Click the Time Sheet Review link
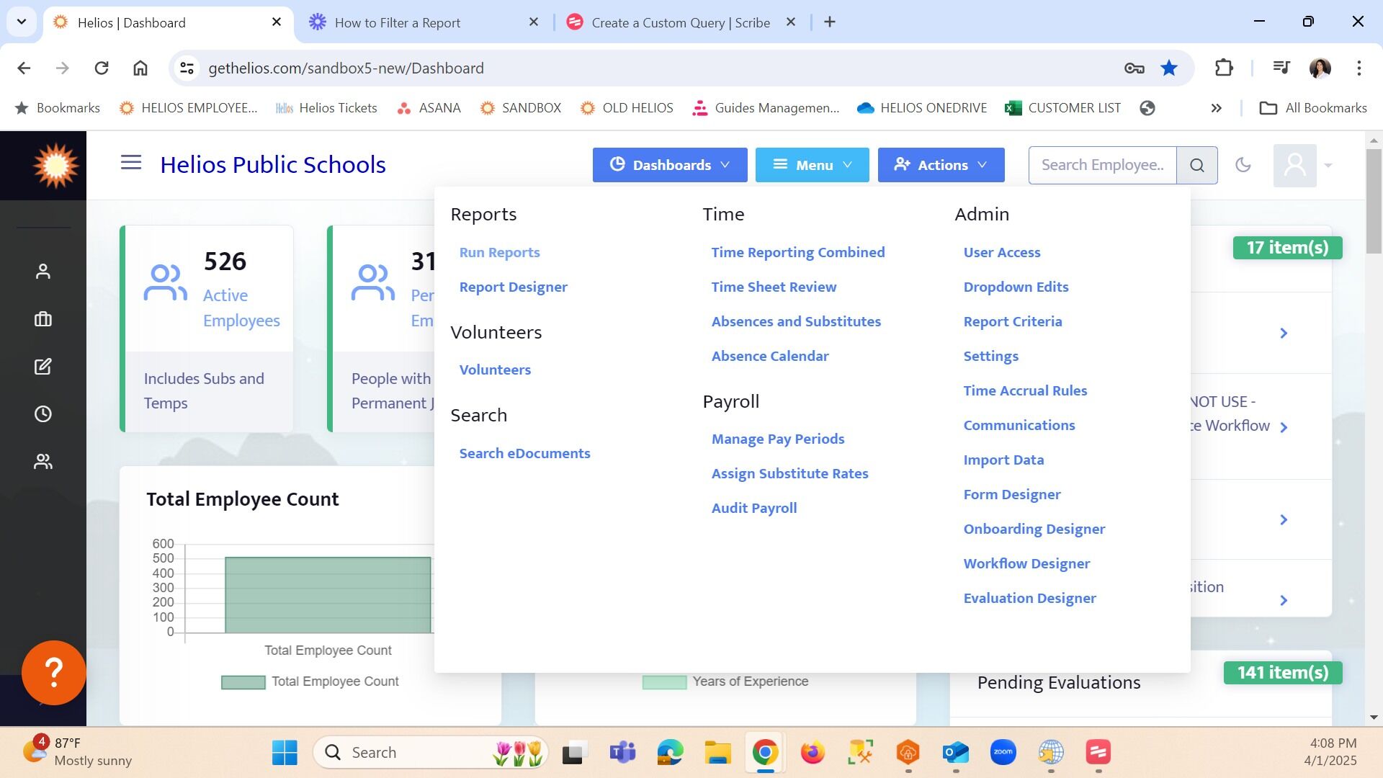1383x778 pixels. click(774, 287)
